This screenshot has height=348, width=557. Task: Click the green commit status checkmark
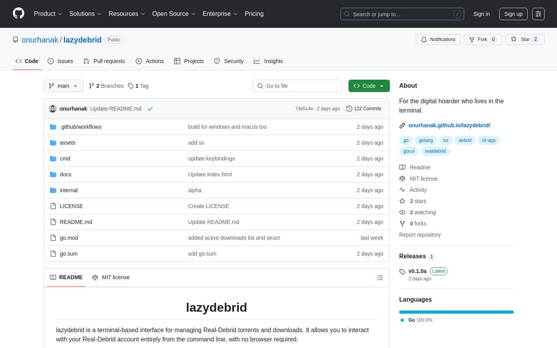pyautogui.click(x=150, y=109)
